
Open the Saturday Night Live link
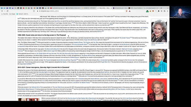point(44,72)
